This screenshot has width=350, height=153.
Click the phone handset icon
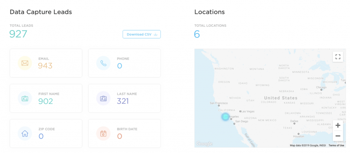[x=103, y=63]
